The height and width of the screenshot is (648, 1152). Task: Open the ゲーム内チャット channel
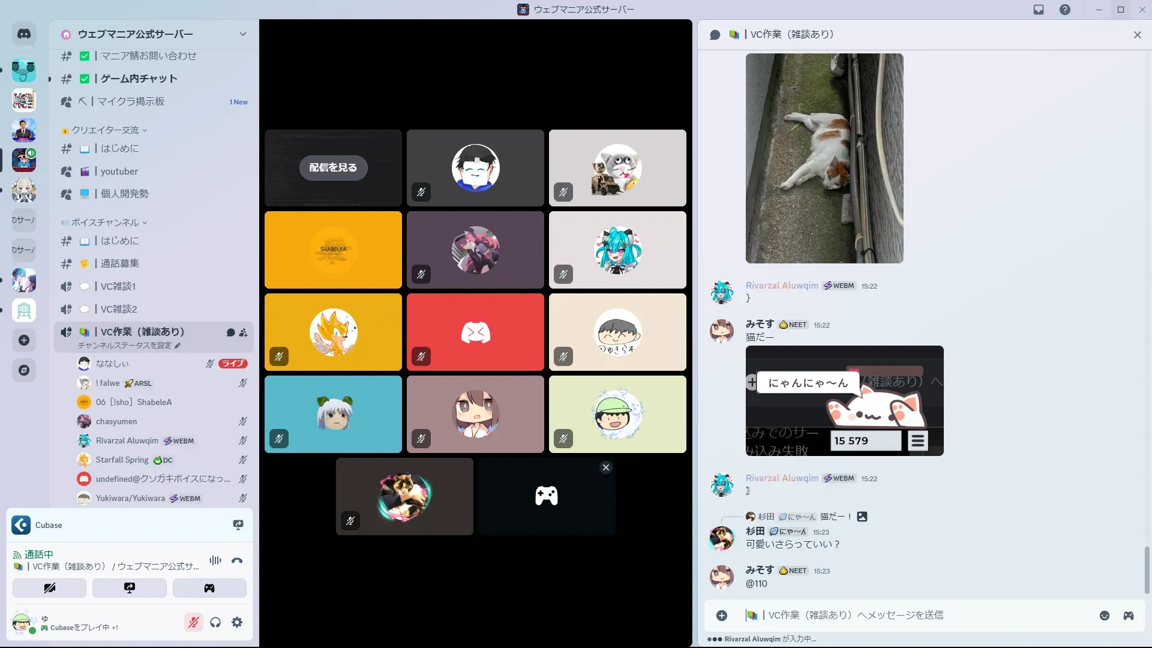139,79
